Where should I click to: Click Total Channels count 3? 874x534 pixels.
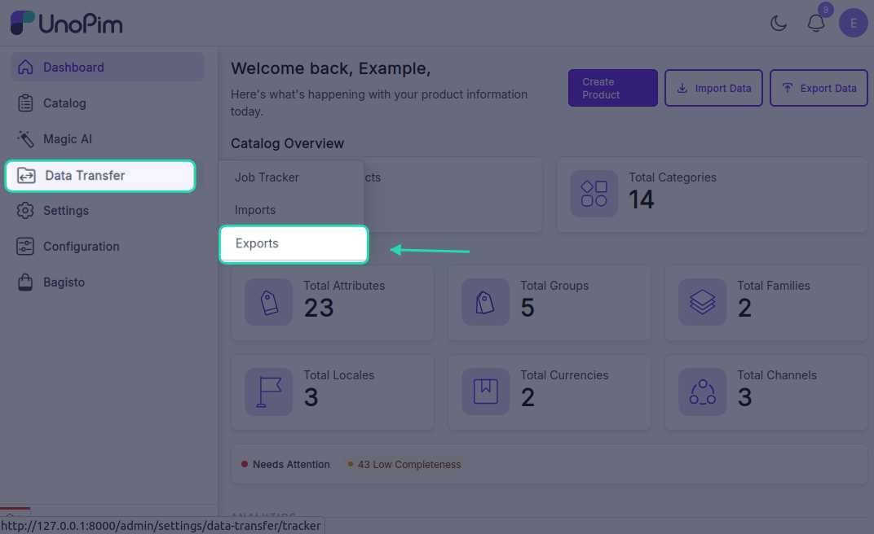[x=744, y=397]
